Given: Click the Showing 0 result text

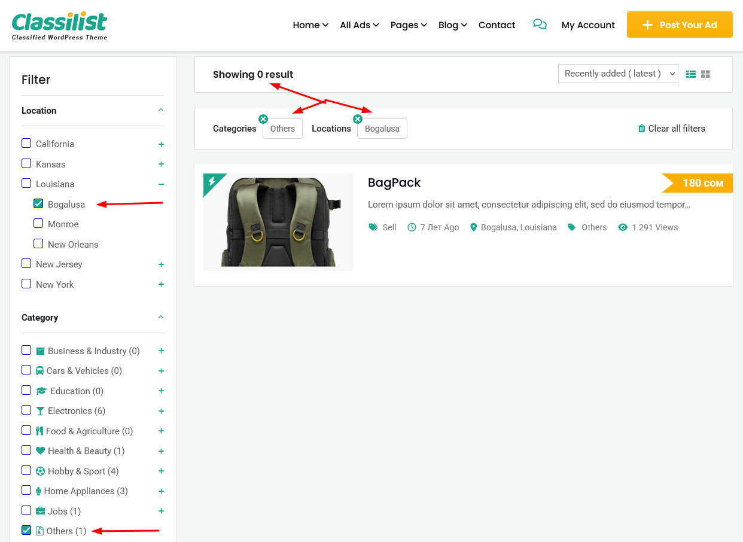Looking at the screenshot, I should click(253, 74).
